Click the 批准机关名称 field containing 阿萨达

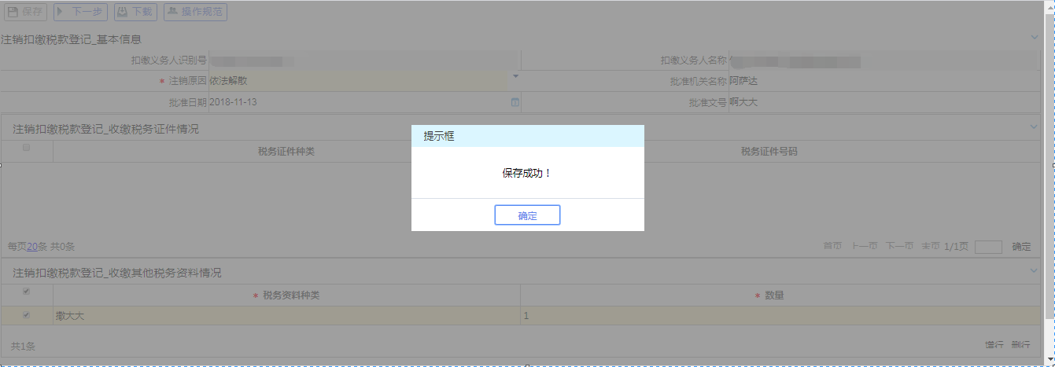click(x=883, y=81)
